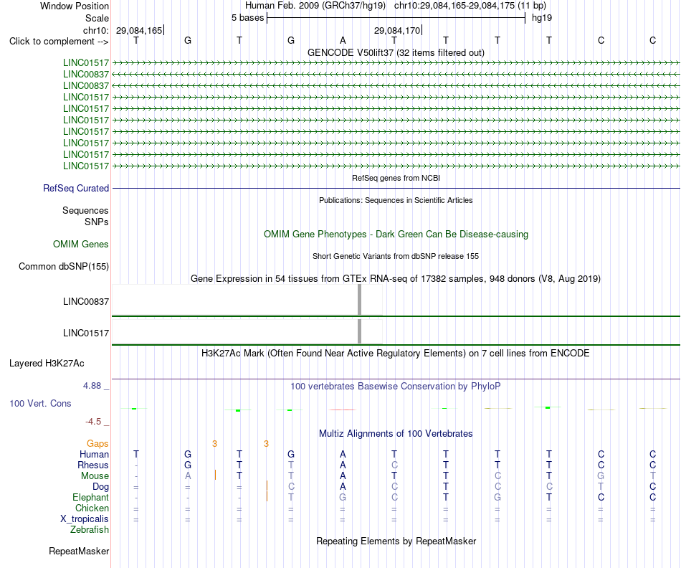This screenshot has height=568, width=681.
Task: Click the LINC00837 label in the GTEx track
Action: [x=85, y=302]
